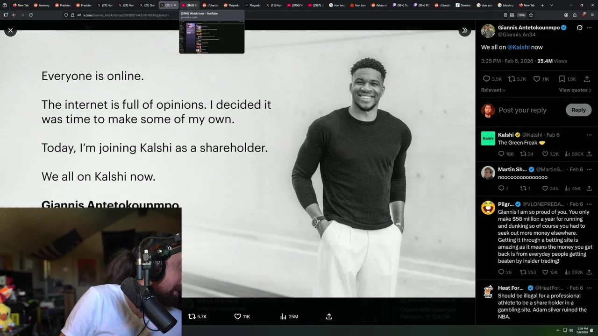Viewport: 598px width, 336px height.
Task: Repost Kalshi's reply showing 24
Action: click(x=527, y=154)
